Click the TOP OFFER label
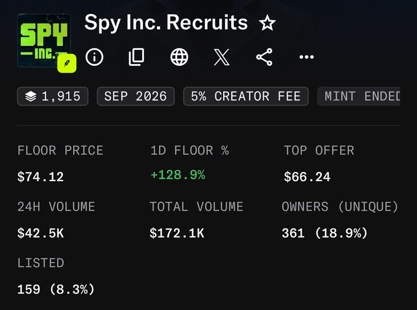The width and height of the screenshot is (417, 310). [x=319, y=150]
